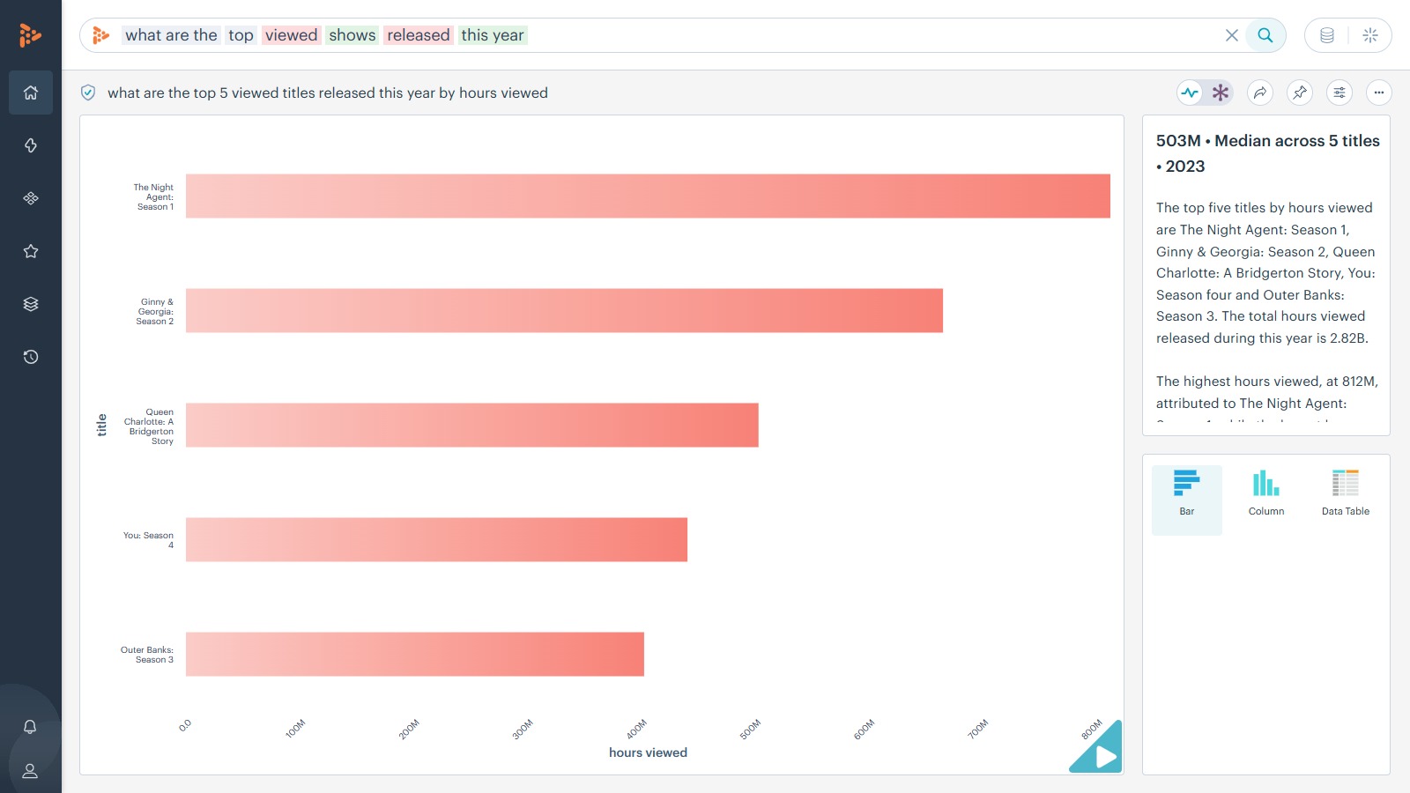Click the 'title' y-axis label
The image size is (1410, 793).
pos(101,425)
